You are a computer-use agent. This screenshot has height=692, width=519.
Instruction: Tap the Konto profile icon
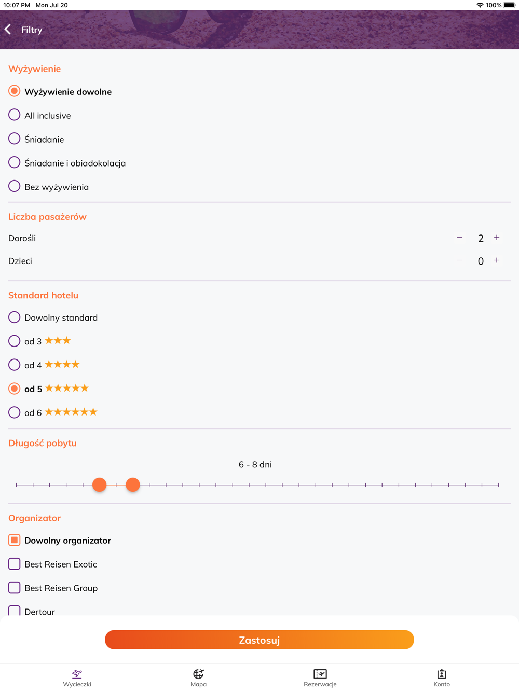tap(442, 674)
